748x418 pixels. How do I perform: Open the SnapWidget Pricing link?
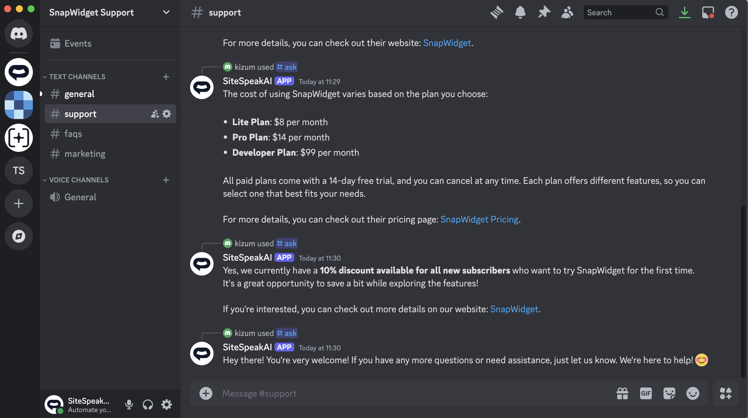pyautogui.click(x=479, y=219)
